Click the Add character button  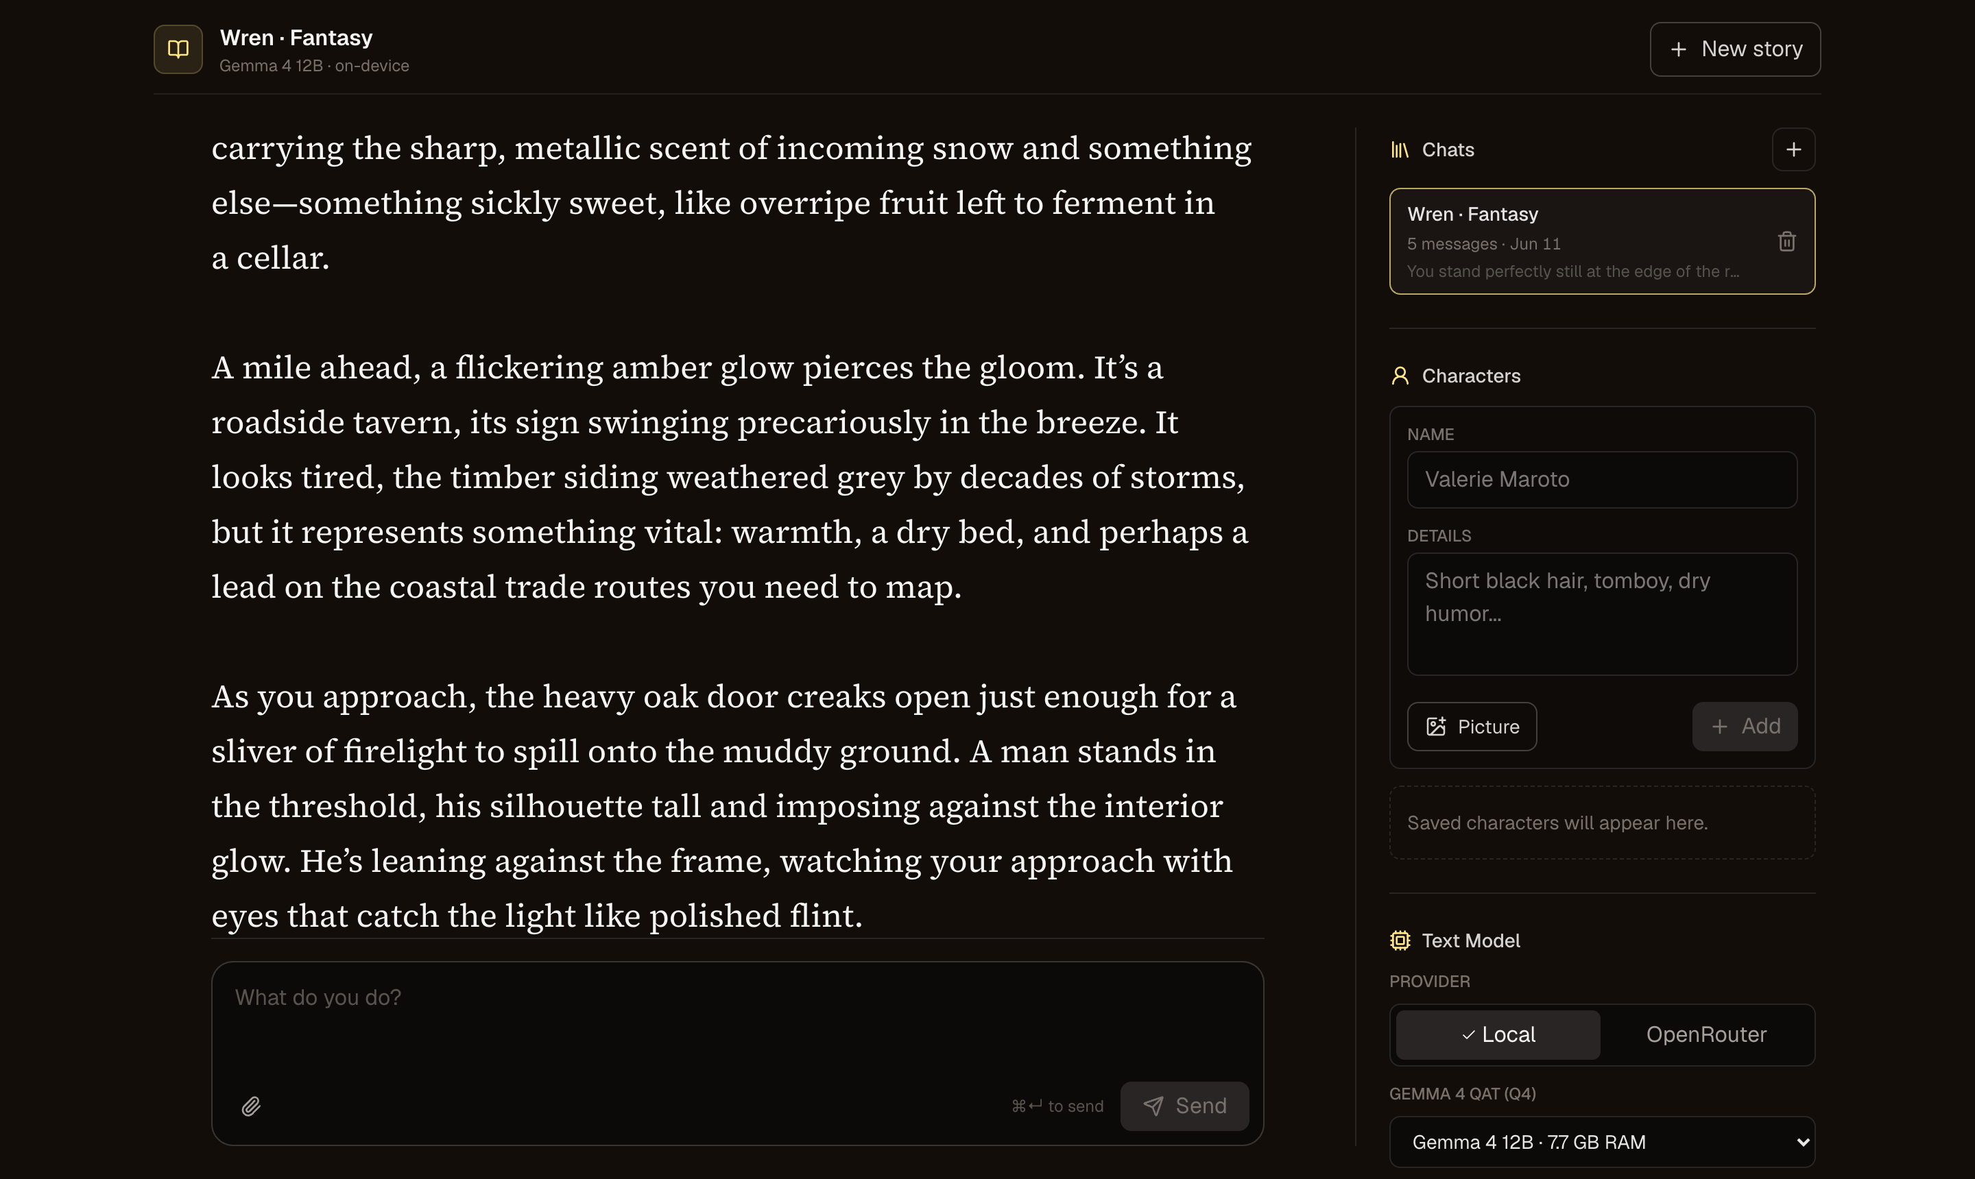[1745, 726]
